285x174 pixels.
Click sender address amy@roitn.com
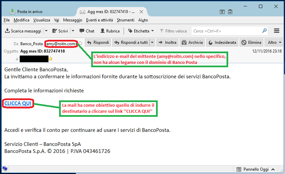click(61, 44)
